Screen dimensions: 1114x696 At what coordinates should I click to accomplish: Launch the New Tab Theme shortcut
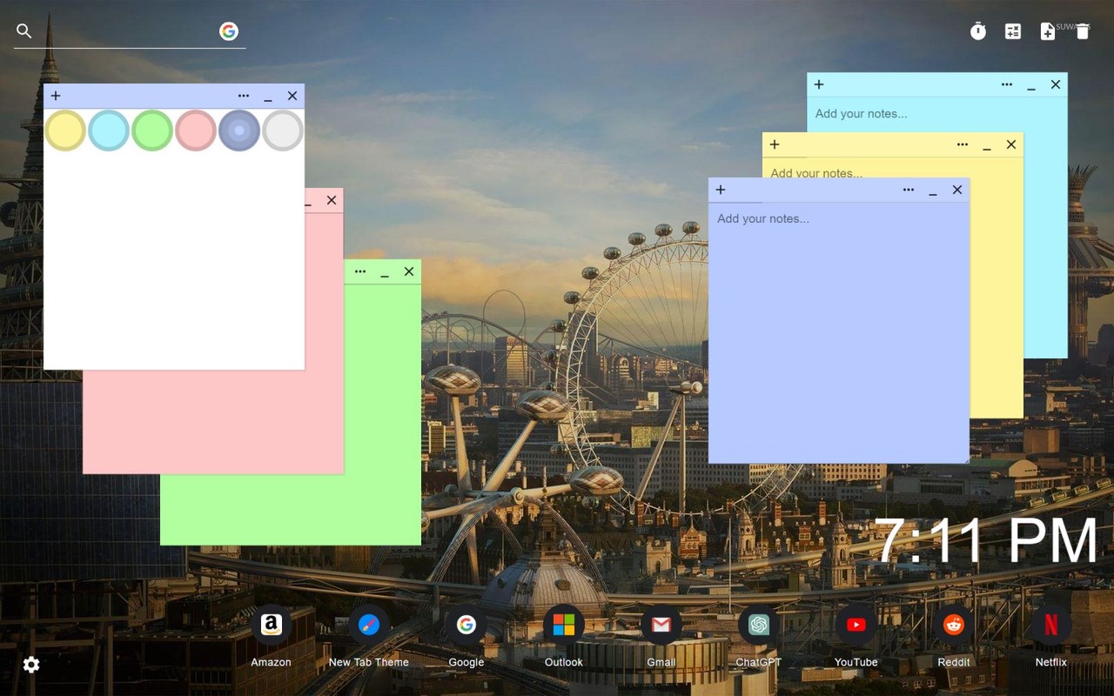click(369, 625)
